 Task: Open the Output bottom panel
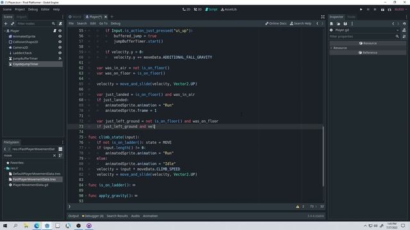click(74, 216)
